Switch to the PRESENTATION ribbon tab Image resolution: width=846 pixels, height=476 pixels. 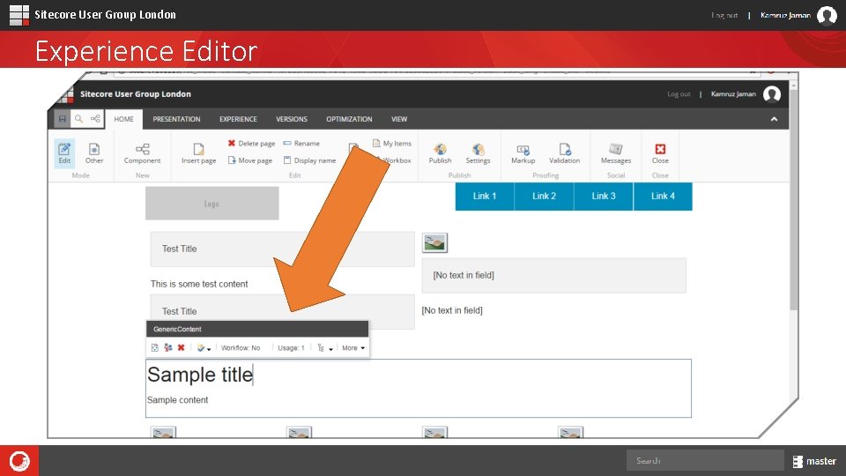click(x=176, y=119)
